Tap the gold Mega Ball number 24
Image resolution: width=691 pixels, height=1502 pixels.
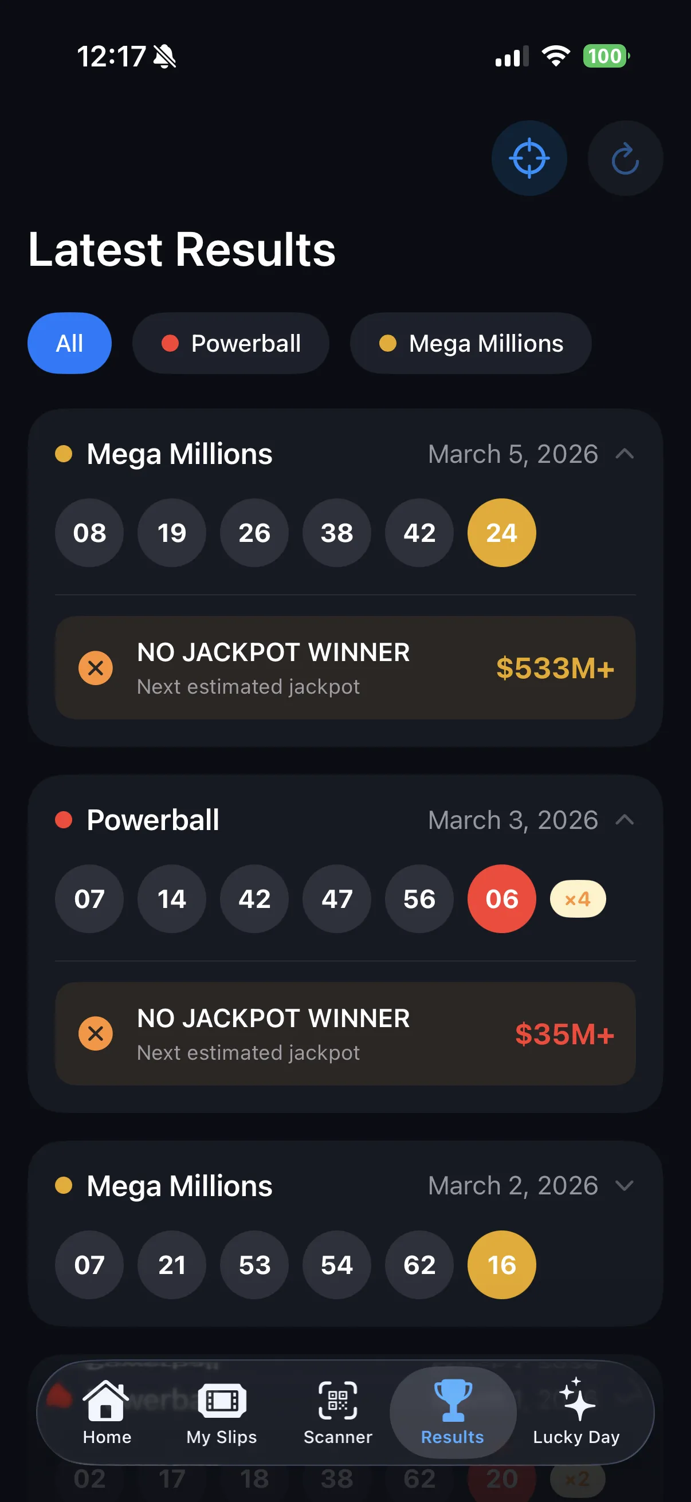pos(501,532)
